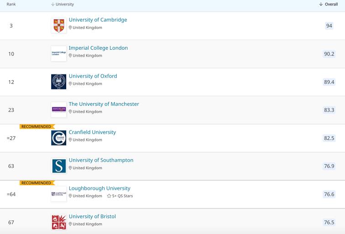Click Loughborough's 5+ QS Stars badge
345x234 pixels.
(120, 196)
